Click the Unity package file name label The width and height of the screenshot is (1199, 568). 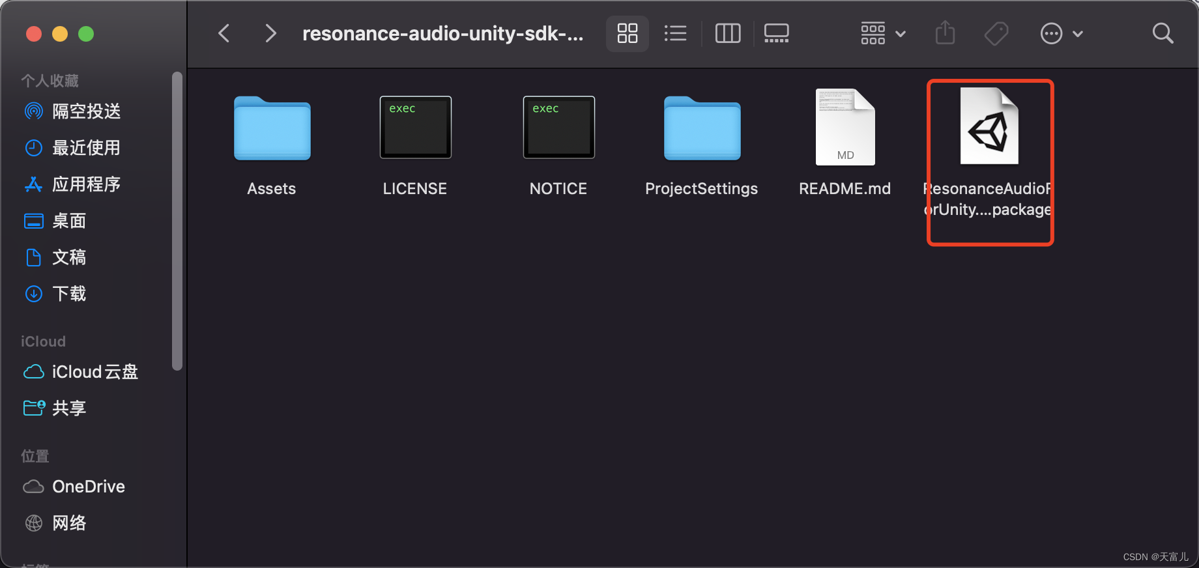coord(989,199)
